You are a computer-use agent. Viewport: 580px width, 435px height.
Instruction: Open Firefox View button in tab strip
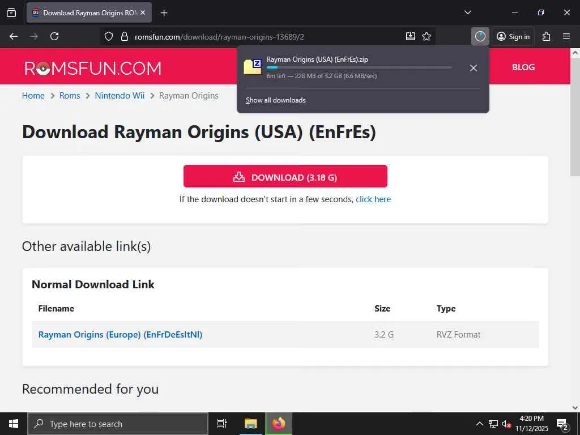click(x=11, y=12)
